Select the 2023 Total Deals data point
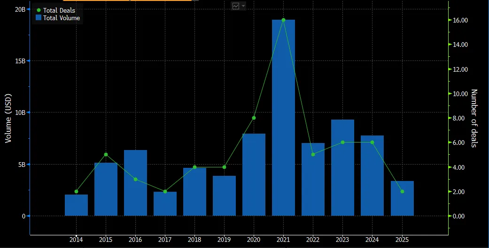 pos(343,142)
